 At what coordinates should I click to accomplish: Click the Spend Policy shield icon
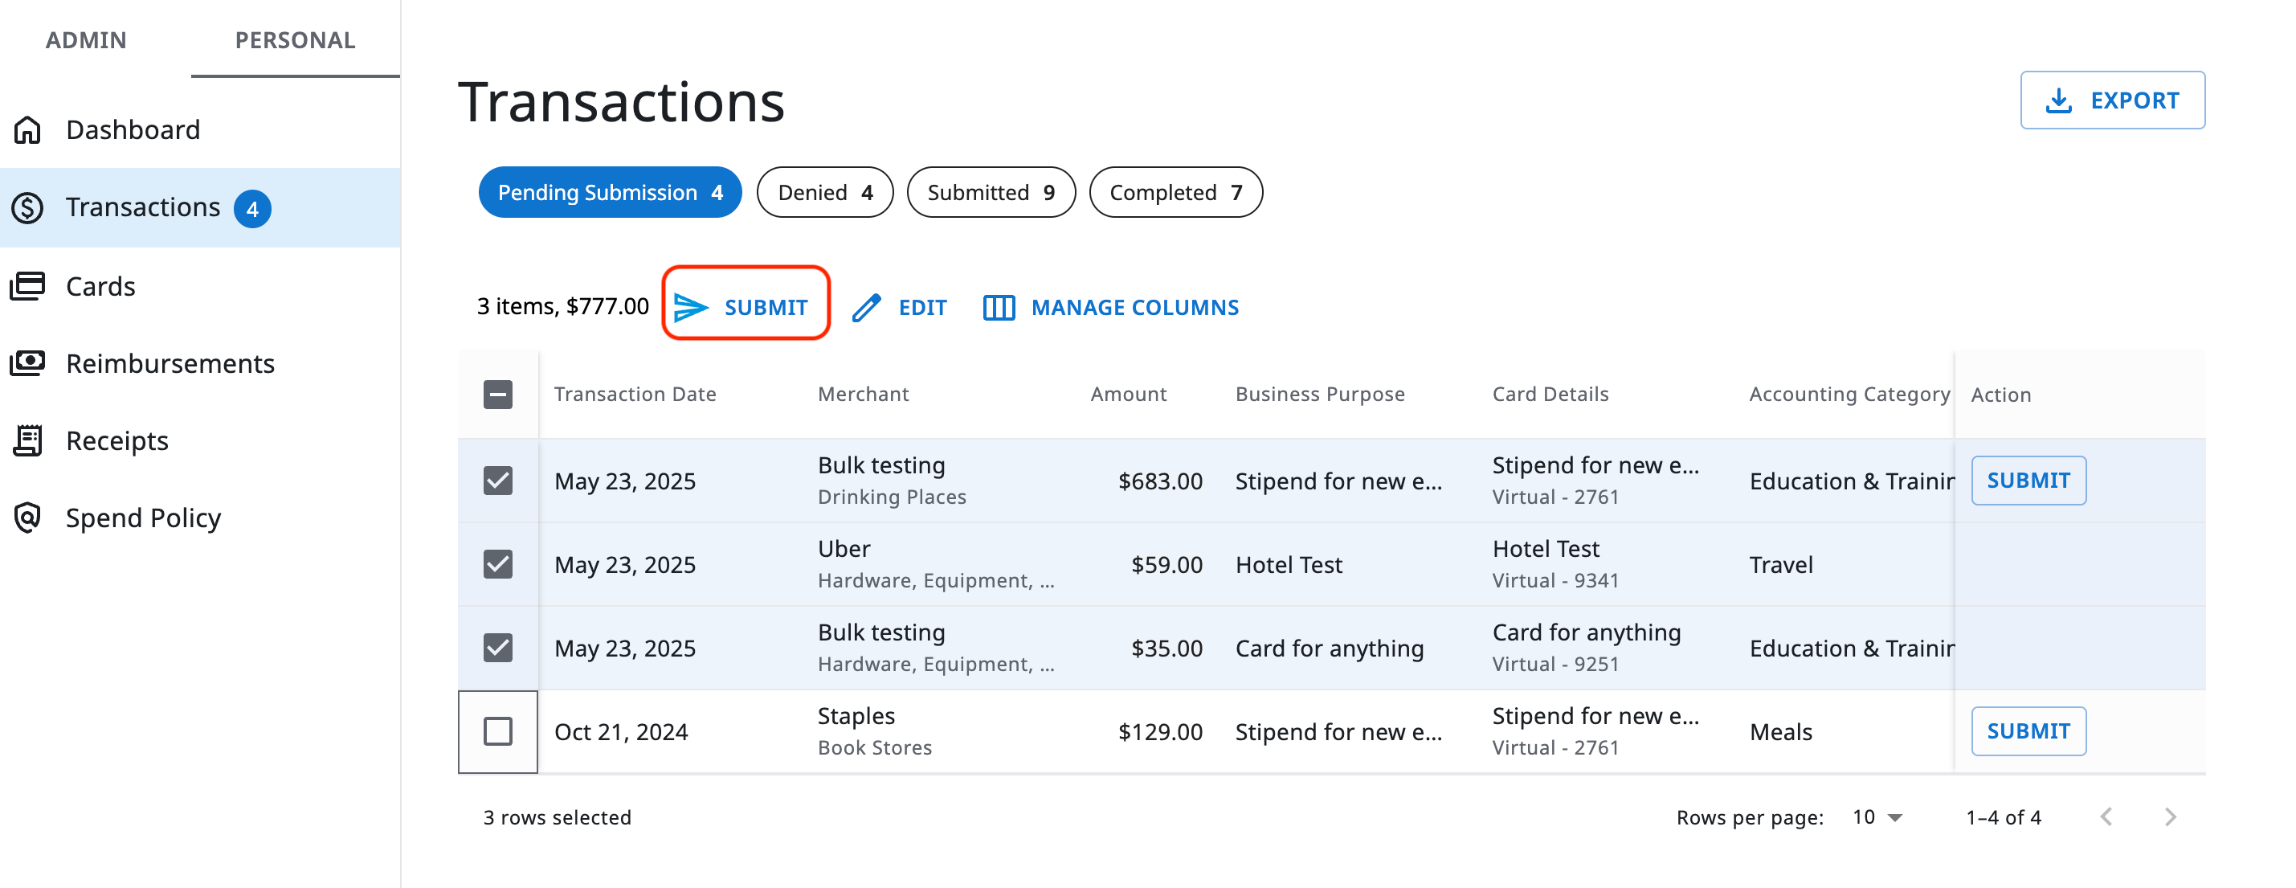tap(27, 517)
